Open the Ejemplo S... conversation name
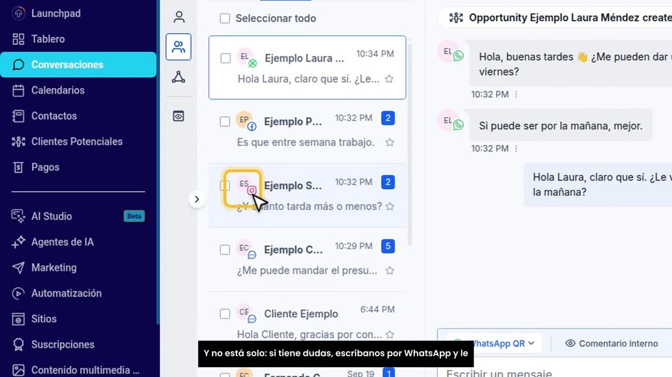Screen dimensions: 672x377 293,185
